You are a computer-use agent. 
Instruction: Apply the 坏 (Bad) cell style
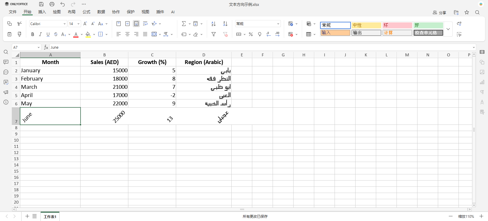pyautogui.click(x=397, y=25)
